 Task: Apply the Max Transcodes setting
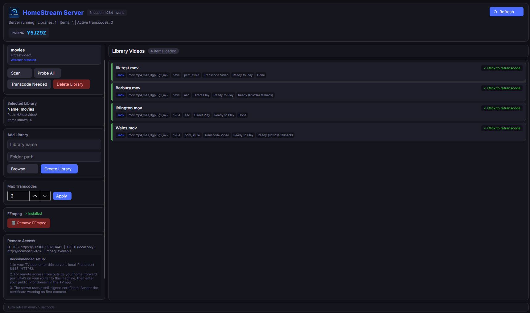62,196
